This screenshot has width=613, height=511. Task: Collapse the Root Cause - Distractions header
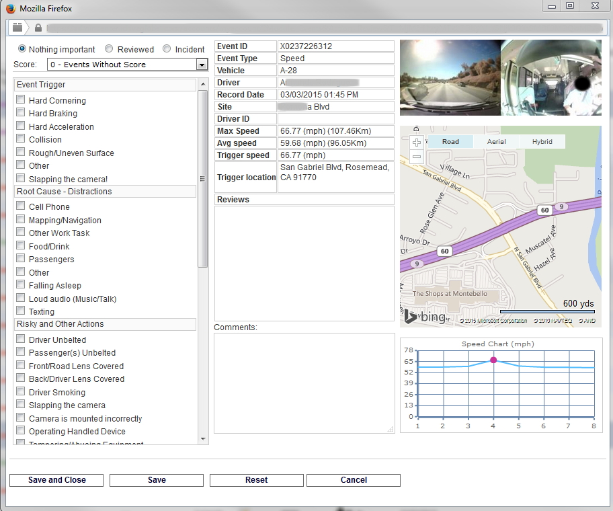pos(105,192)
